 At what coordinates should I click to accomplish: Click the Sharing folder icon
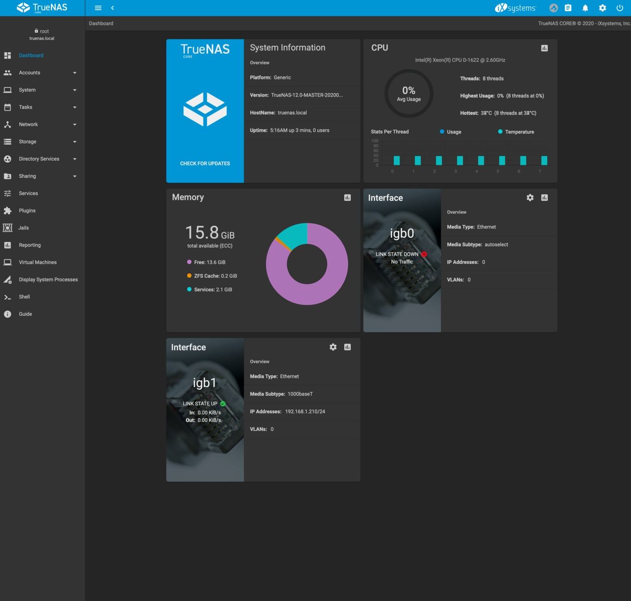[x=7, y=176]
